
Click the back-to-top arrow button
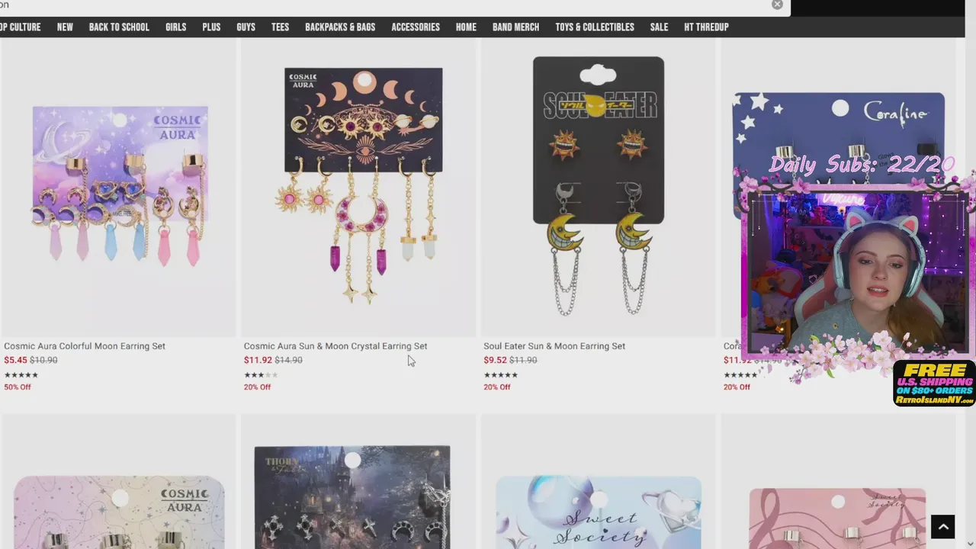click(942, 527)
